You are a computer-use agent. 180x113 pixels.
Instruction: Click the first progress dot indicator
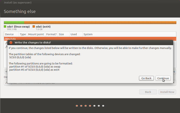77,106
